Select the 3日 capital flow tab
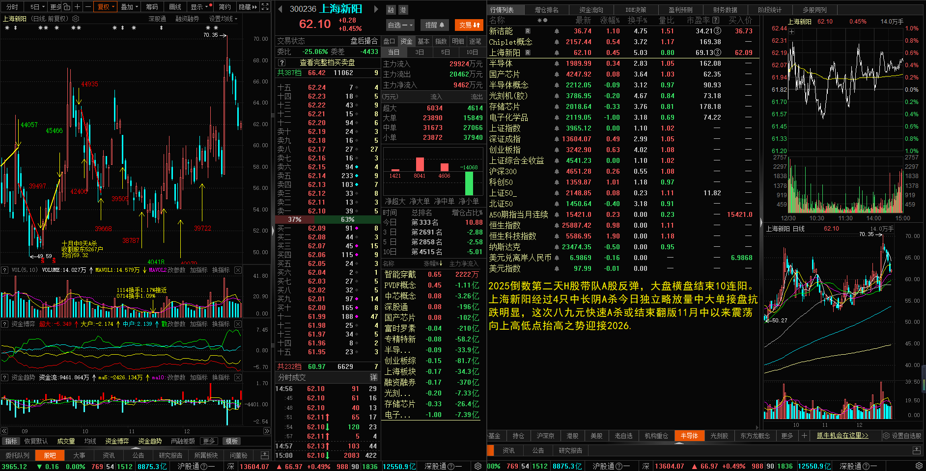Image resolution: width=926 pixels, height=471 pixels. pos(420,52)
